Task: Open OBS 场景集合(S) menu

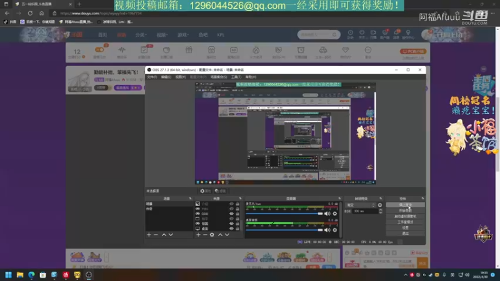Action: (218, 77)
